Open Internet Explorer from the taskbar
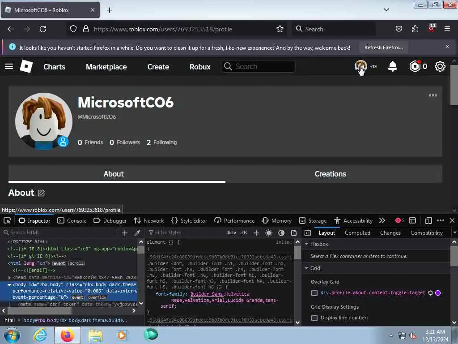458x344 pixels. [40, 335]
